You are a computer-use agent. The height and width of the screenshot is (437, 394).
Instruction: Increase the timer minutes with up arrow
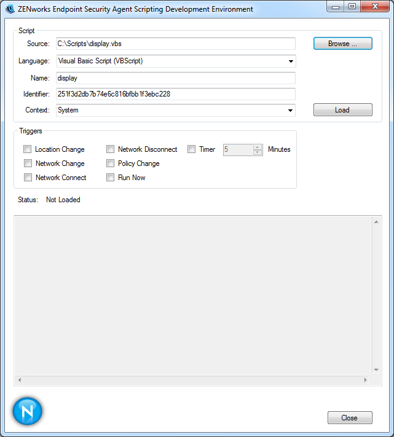pos(258,147)
